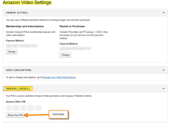The height and width of the screenshot is (123, 171).
Task: Collapse the Video Subscriptions section chevron
Action: (x=163, y=70)
